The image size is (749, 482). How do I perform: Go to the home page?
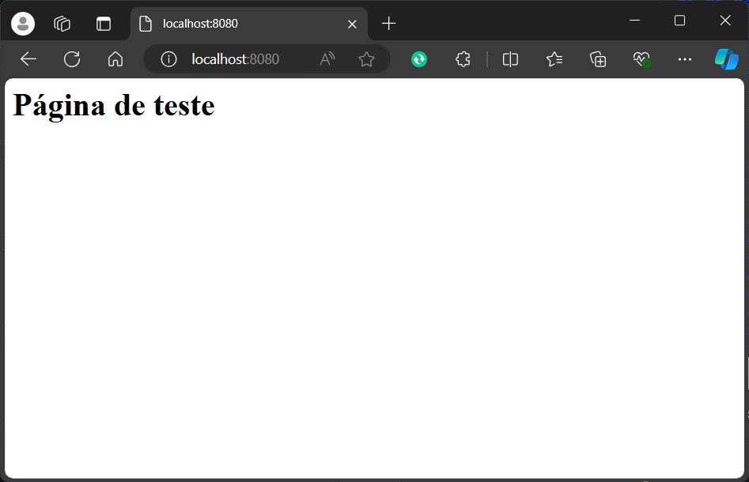[115, 59]
